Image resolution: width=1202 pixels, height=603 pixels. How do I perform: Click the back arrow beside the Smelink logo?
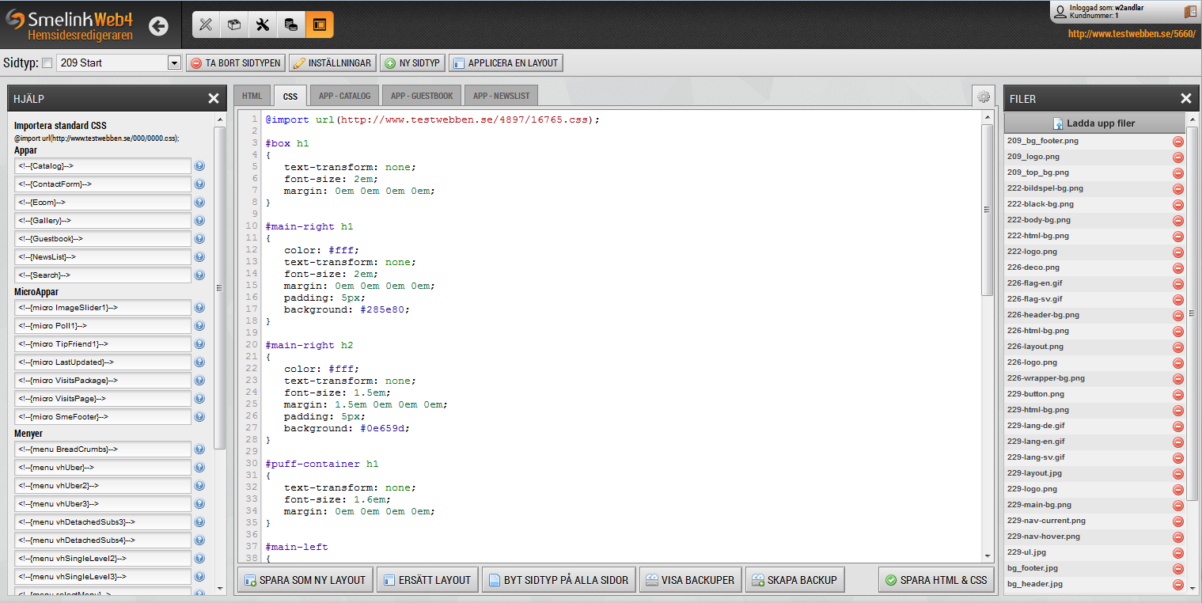[158, 26]
